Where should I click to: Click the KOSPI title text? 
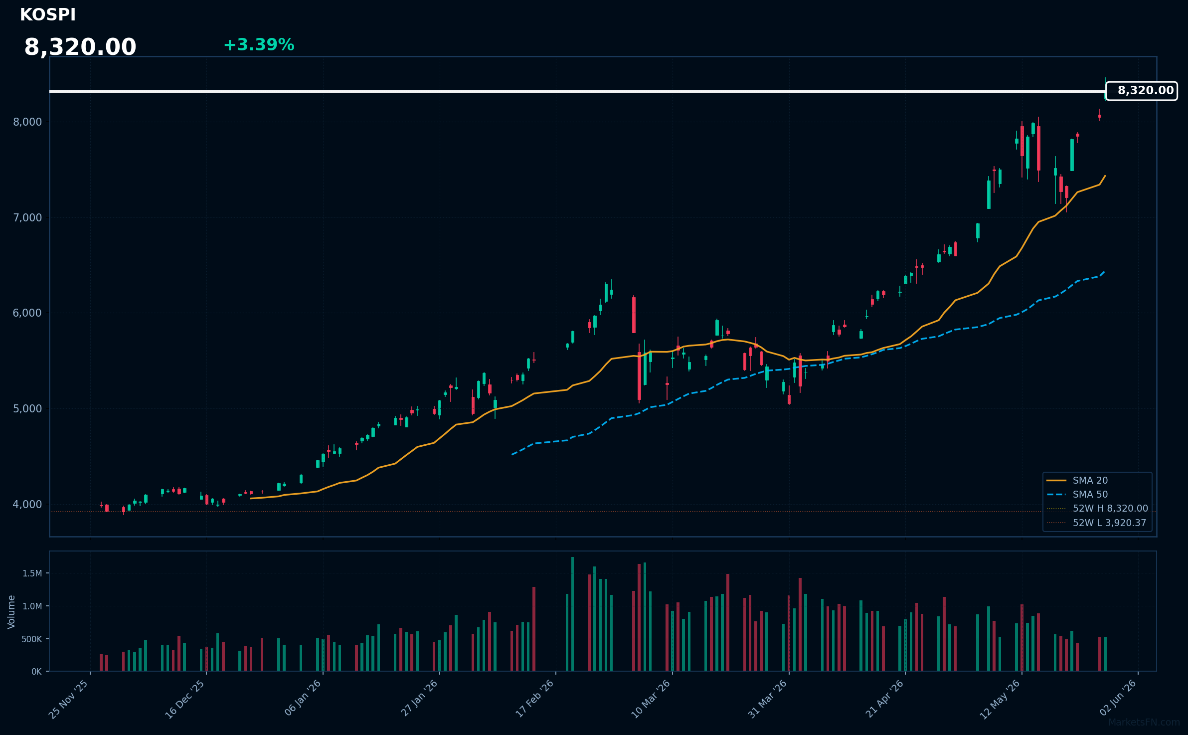point(48,15)
